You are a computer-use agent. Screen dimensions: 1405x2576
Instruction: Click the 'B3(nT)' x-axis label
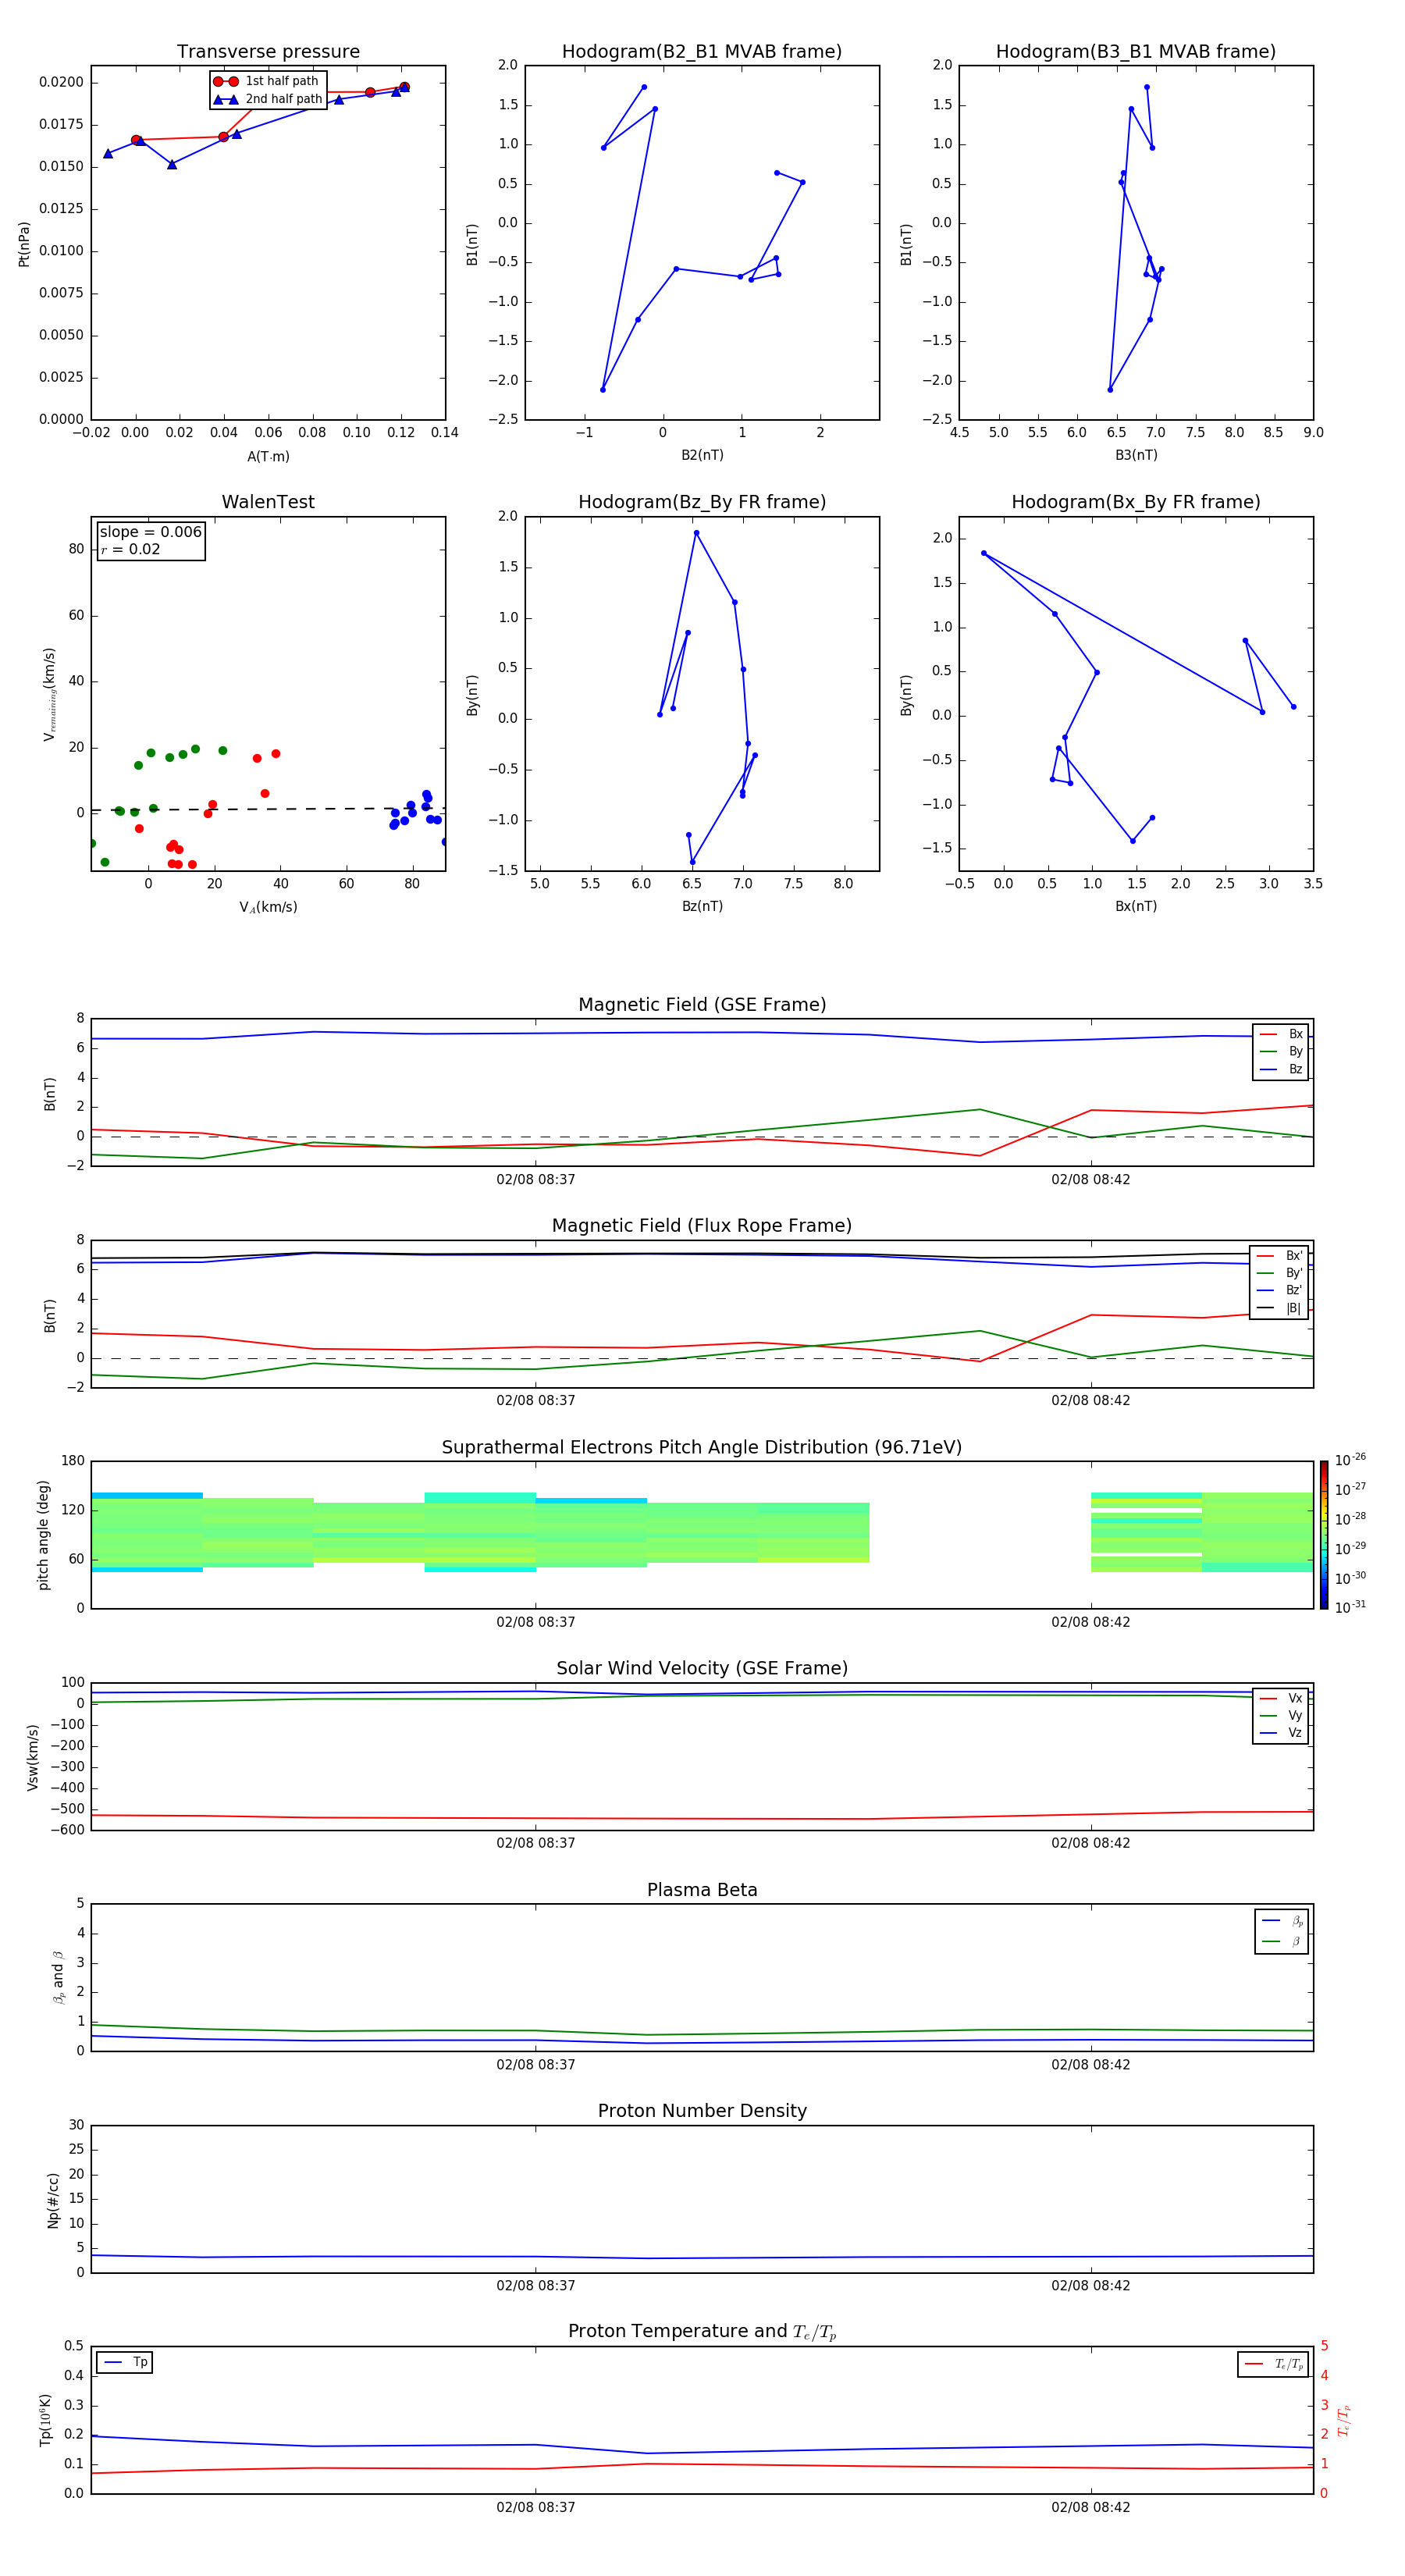(1136, 455)
